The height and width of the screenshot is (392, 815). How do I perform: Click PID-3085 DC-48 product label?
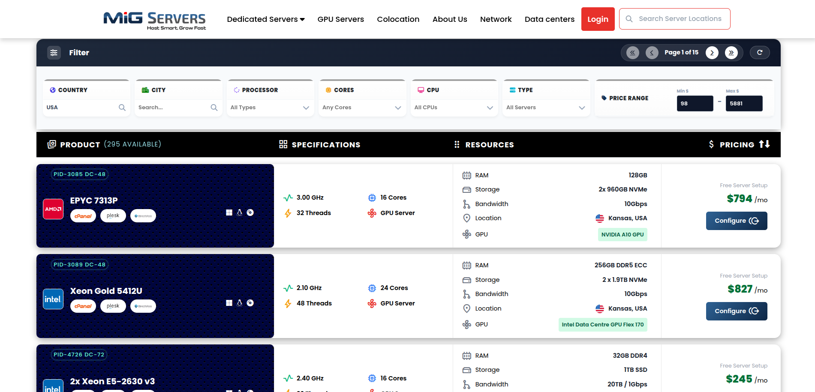(x=80, y=174)
